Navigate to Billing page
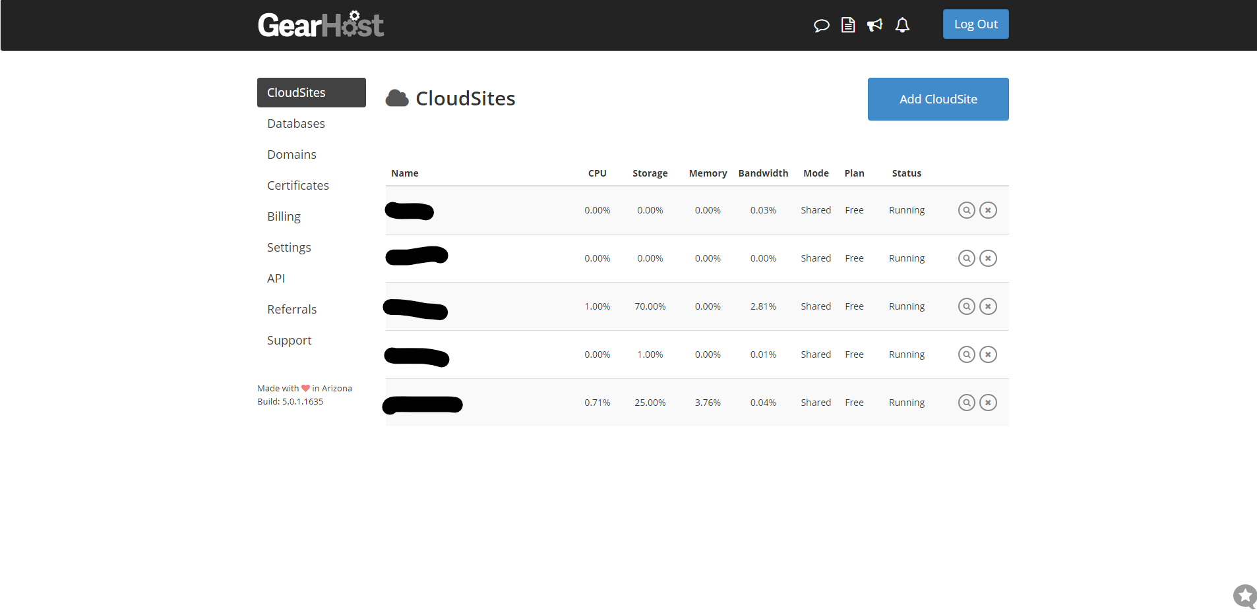 coord(284,217)
